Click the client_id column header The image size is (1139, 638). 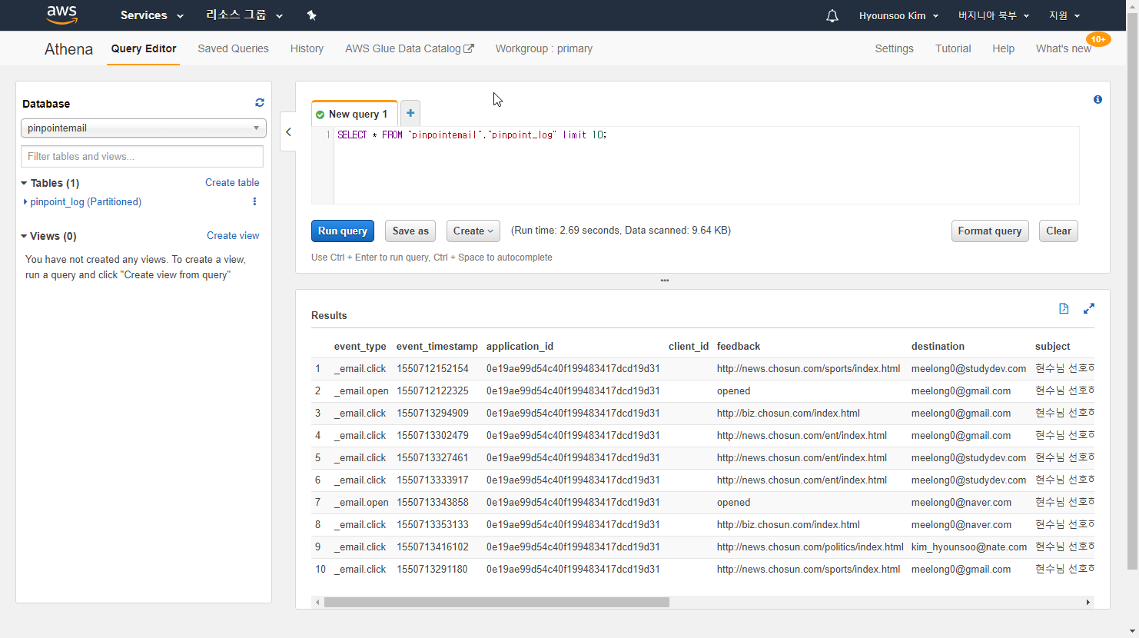click(x=689, y=346)
